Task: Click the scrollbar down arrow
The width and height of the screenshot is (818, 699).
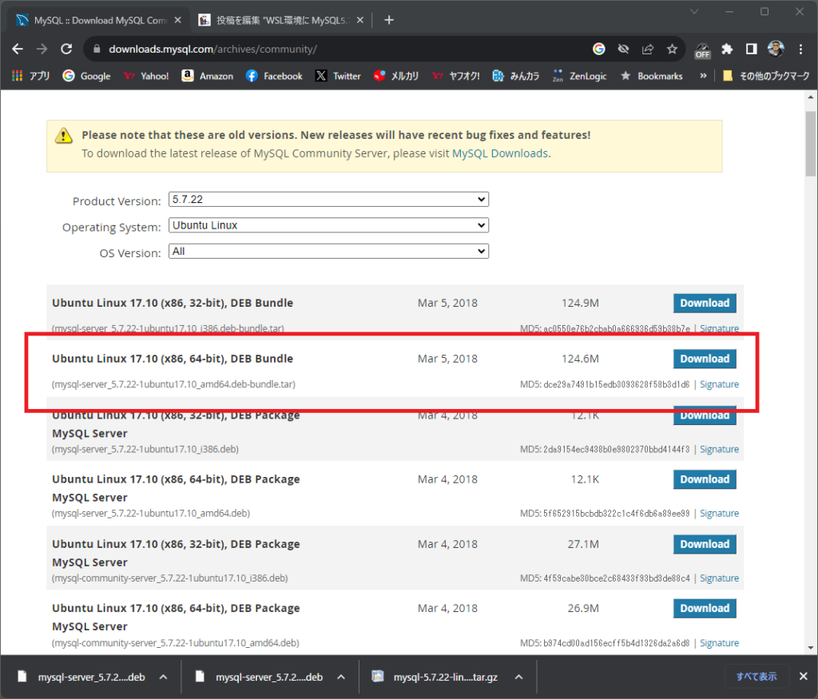Action: pyautogui.click(x=810, y=648)
